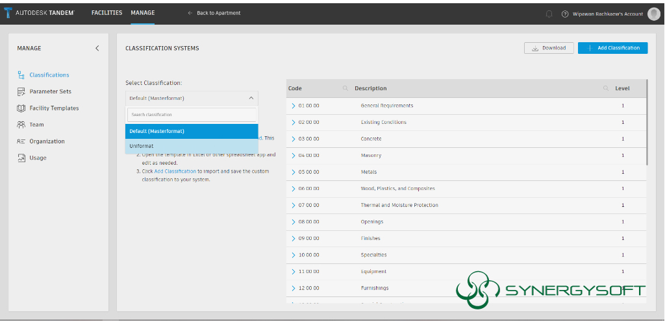
Task: Open the user account avatar
Action: [x=653, y=14]
